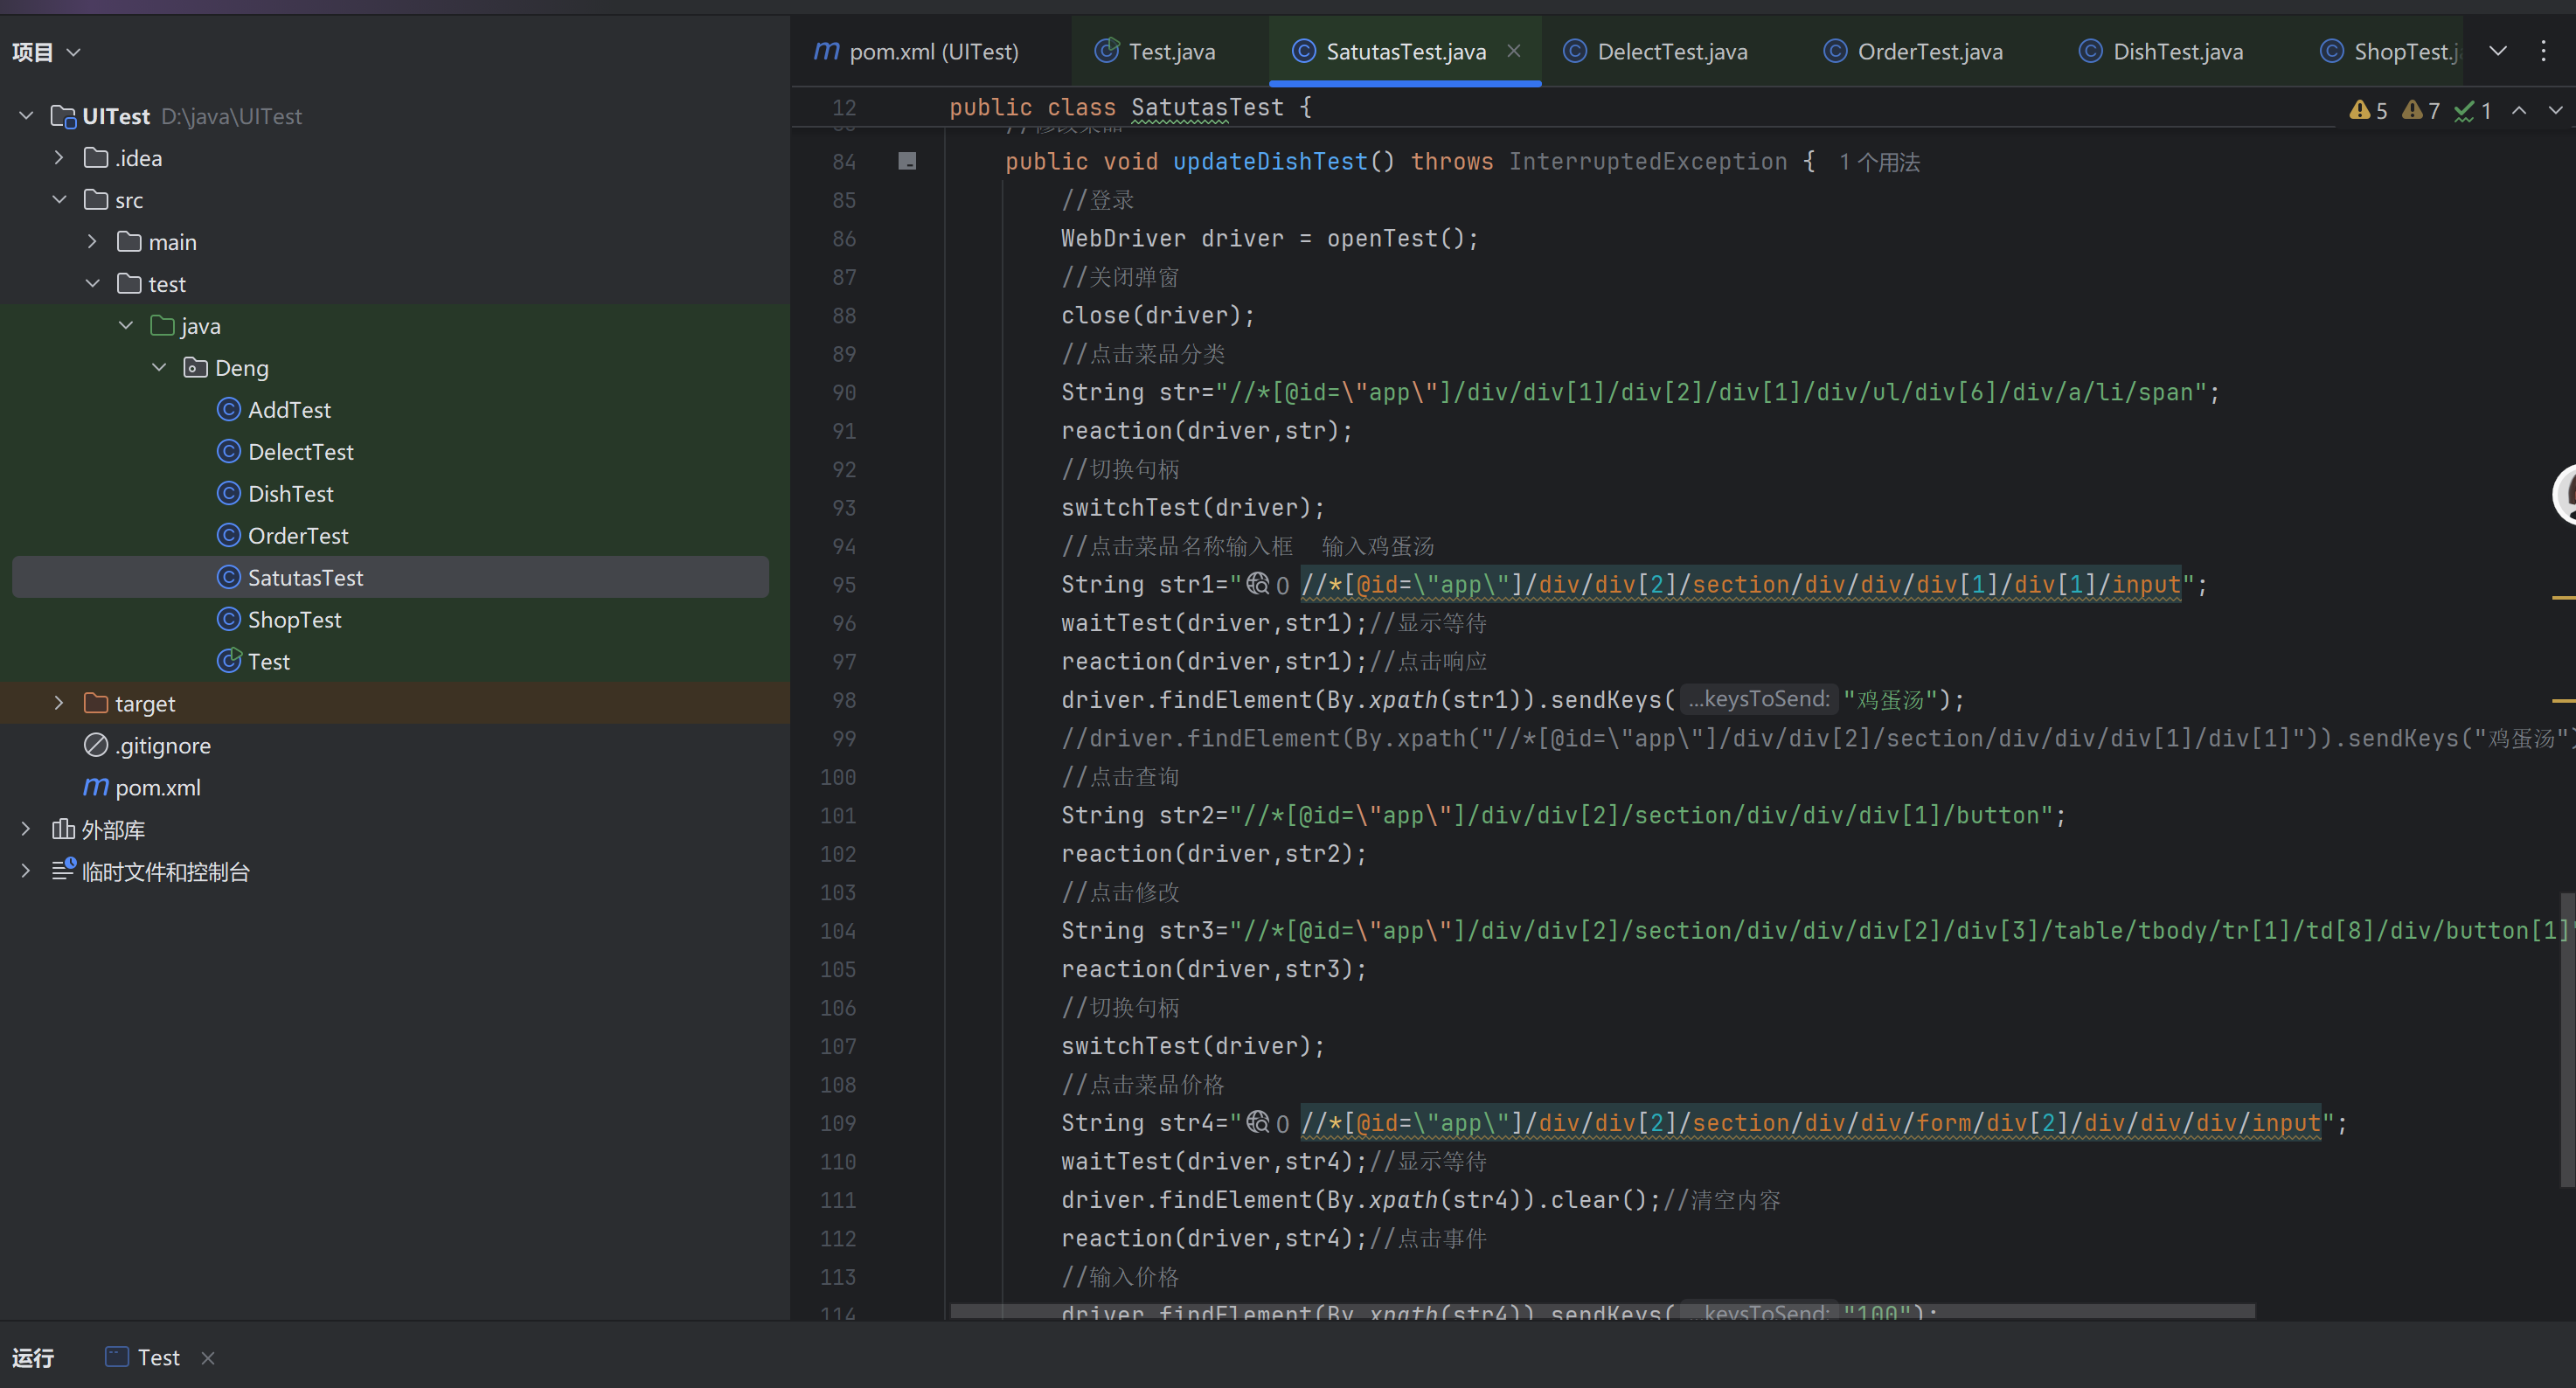This screenshot has width=2576, height=1388.
Task: Jump to previous highlighted error arrow
Action: [2519, 110]
